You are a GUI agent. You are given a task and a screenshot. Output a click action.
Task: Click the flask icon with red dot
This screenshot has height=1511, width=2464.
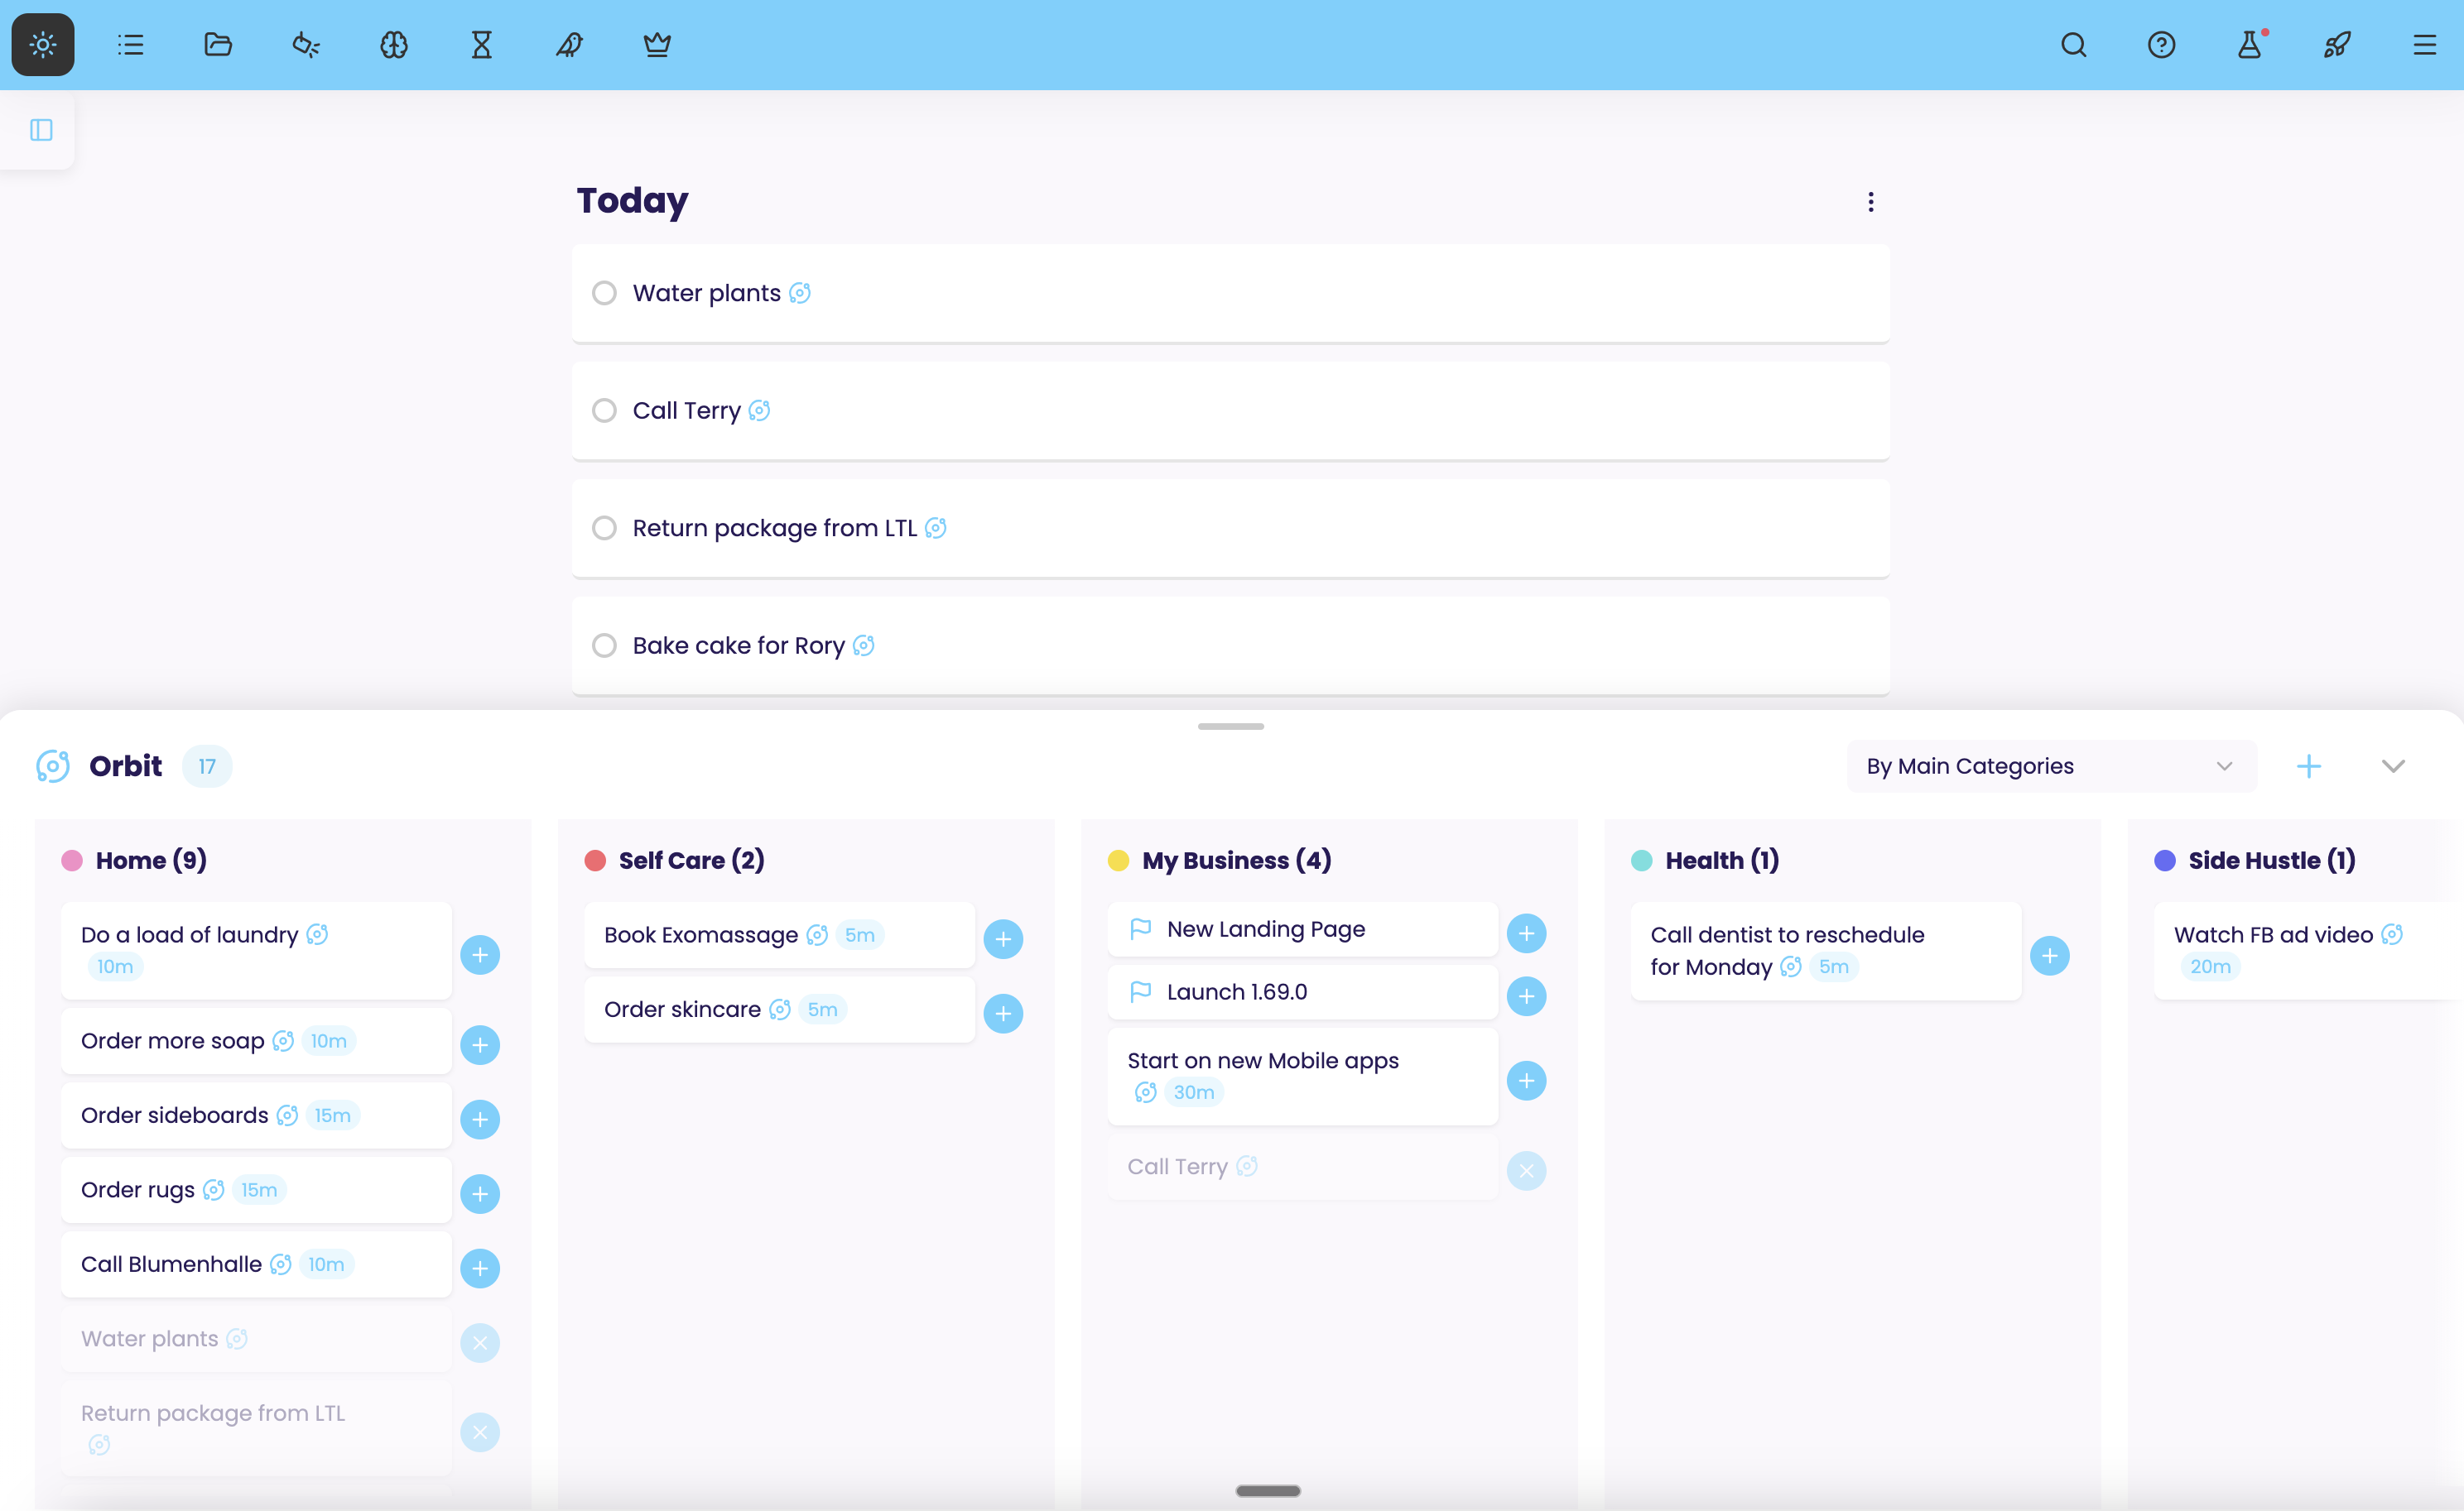pyautogui.click(x=2249, y=45)
